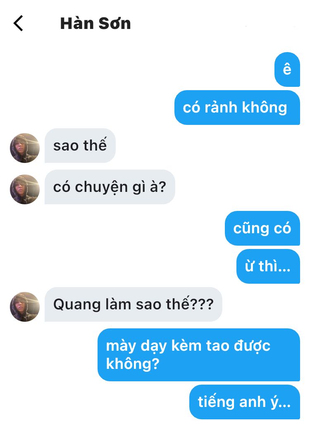Click the word 'rảnh' in the blue bubble
Viewport: 310px width, 421px height.
[221, 108]
